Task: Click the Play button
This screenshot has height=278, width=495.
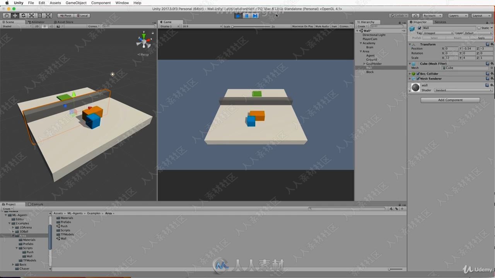Action: pyautogui.click(x=238, y=15)
